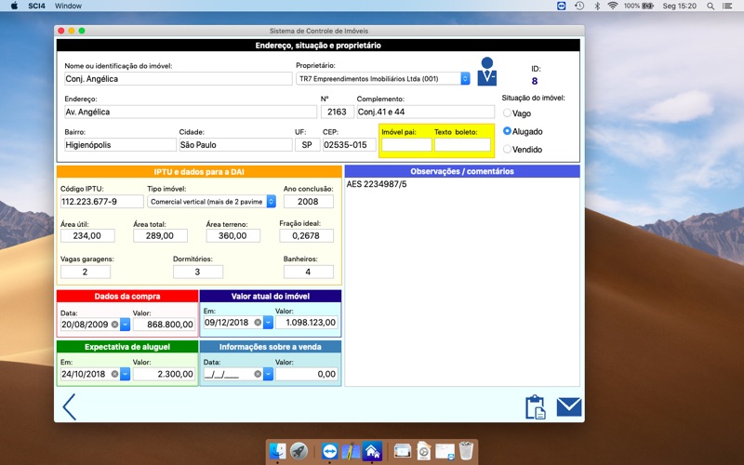Click the Bairro field Higienópolis
Screen dimensions: 744x465
120,145
